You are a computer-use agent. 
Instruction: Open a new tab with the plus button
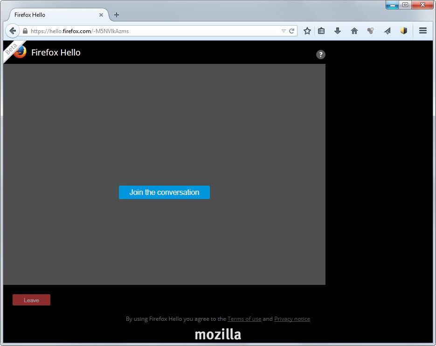coord(117,15)
